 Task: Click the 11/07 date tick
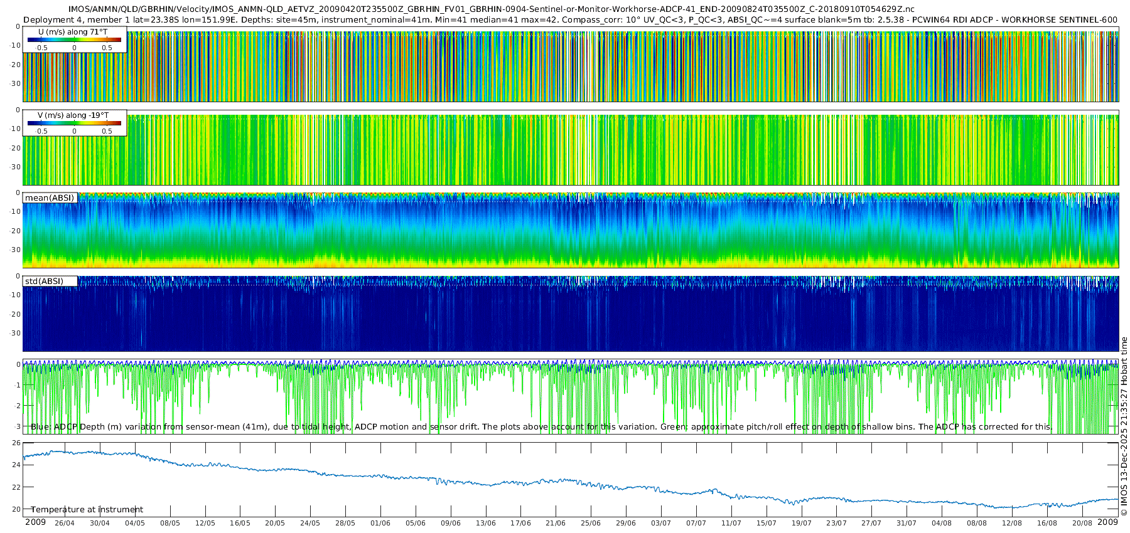731,523
